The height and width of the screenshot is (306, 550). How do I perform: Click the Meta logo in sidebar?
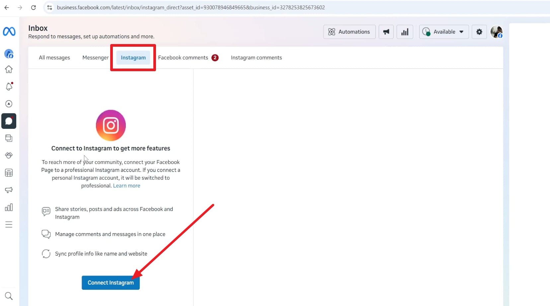(x=9, y=31)
